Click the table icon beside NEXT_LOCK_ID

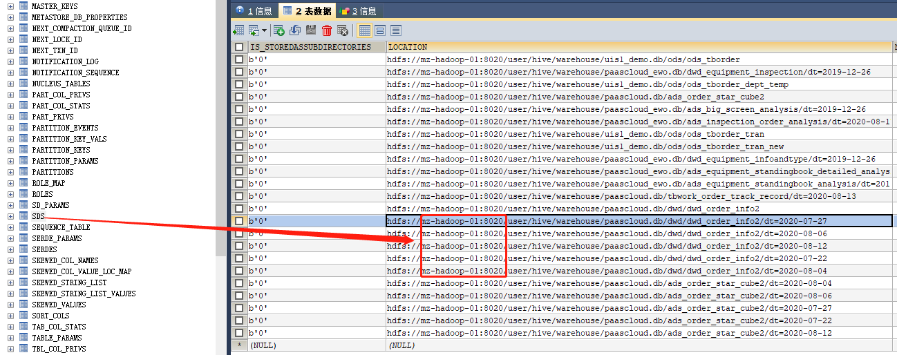point(23,39)
